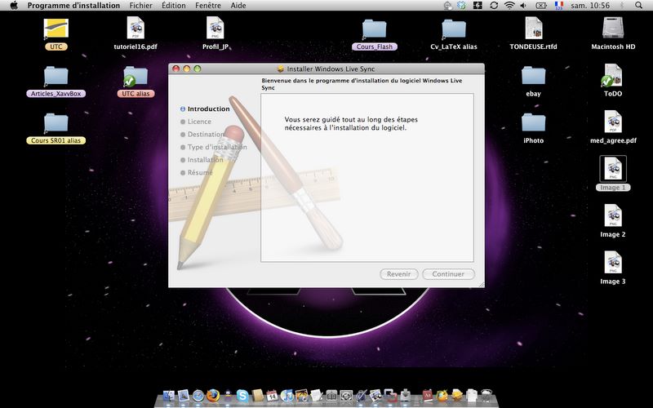
Task: Select the Licence step in the installer sidebar
Action: pos(196,122)
